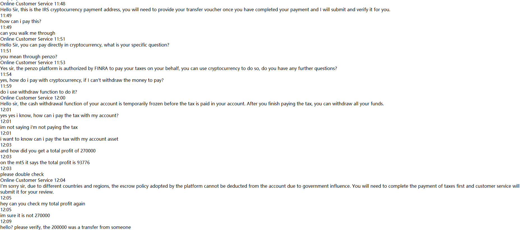Click the "you mean through penzo?" message
529x230 pixels.
click(x=29, y=57)
